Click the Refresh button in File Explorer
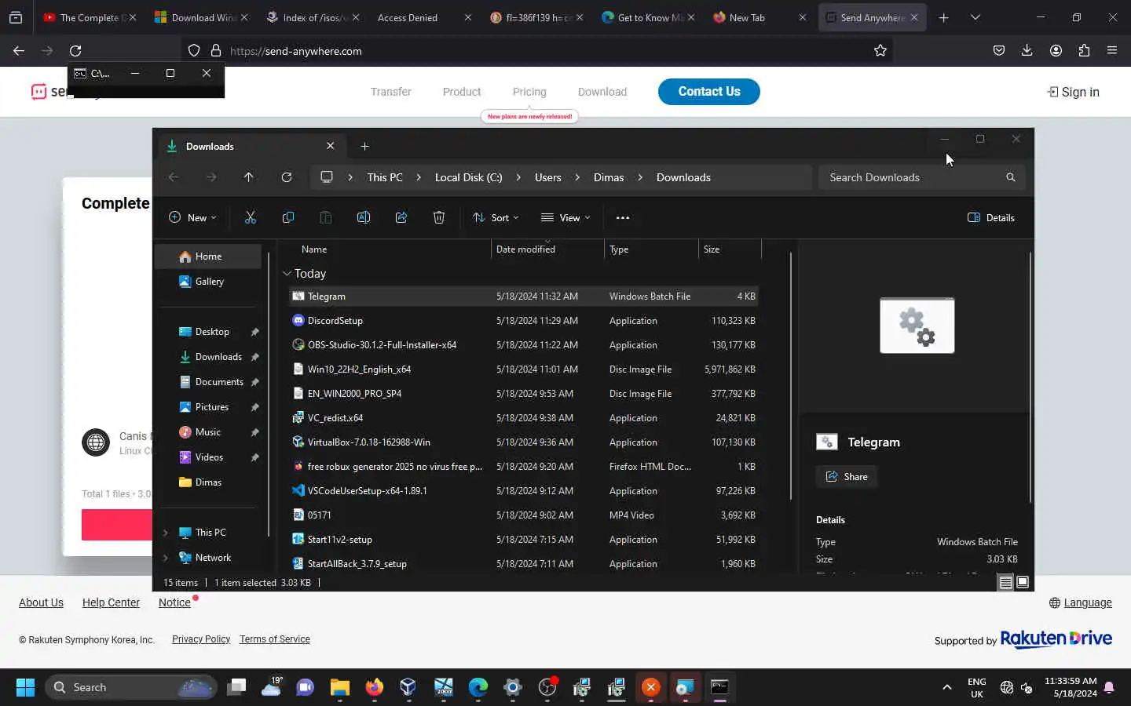The width and height of the screenshot is (1131, 706). [287, 177]
